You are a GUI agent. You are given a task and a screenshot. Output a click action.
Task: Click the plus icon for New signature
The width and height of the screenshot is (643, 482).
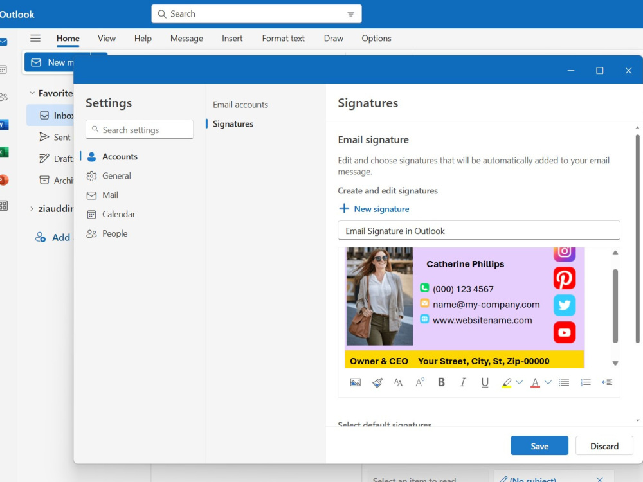(344, 209)
